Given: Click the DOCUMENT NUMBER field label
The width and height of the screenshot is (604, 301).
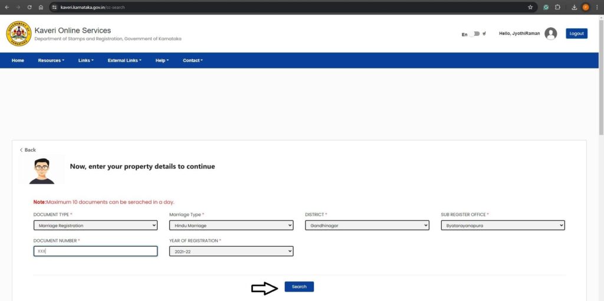Looking at the screenshot, I should [x=57, y=240].
